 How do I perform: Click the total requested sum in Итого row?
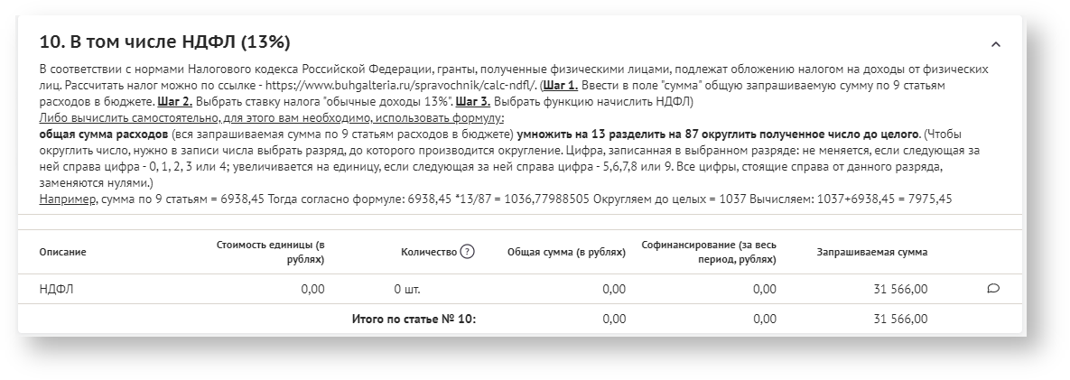[x=900, y=318]
